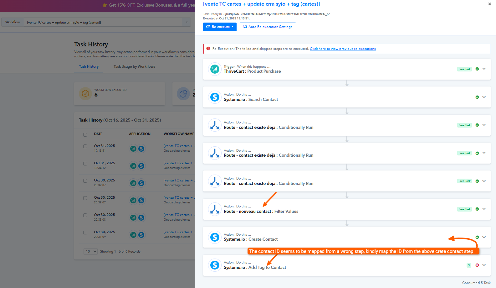This screenshot has height=288, width=496.
Task: Click the Systeme.io Create Contact icon
Action: [x=215, y=237]
